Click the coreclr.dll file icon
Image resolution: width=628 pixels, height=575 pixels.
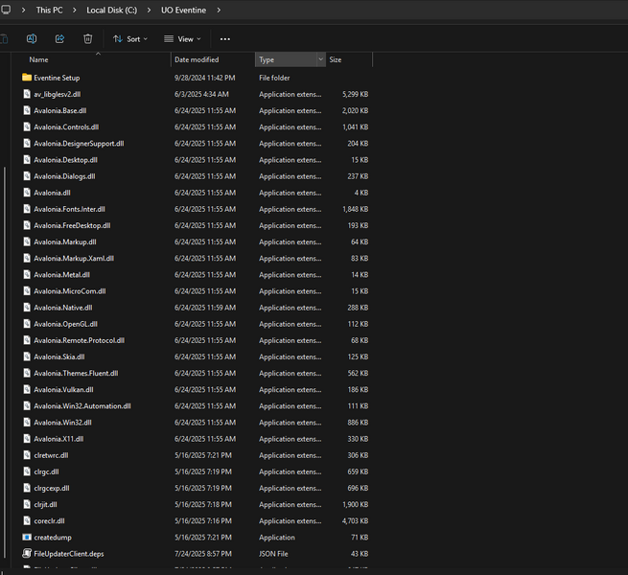(x=27, y=521)
